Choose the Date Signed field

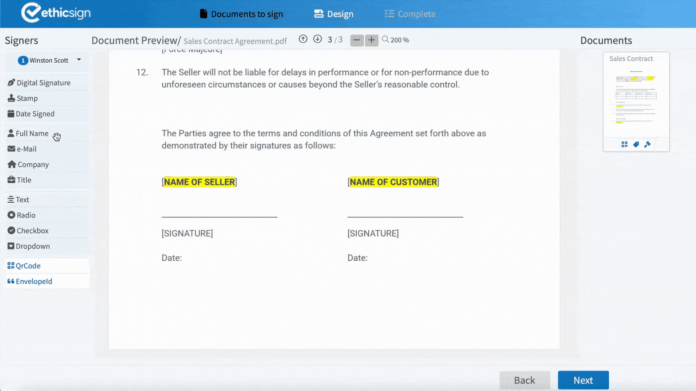point(31,114)
